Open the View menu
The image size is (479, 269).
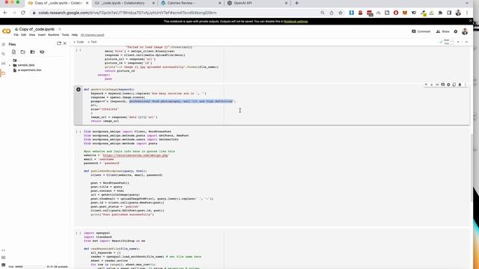point(31,35)
